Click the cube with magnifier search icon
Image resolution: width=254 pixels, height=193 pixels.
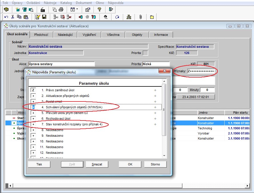point(31,10)
